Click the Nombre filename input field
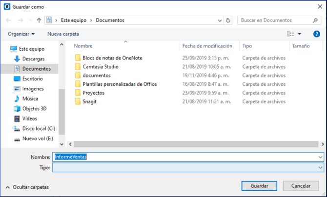The image size is (327, 197). (185, 157)
